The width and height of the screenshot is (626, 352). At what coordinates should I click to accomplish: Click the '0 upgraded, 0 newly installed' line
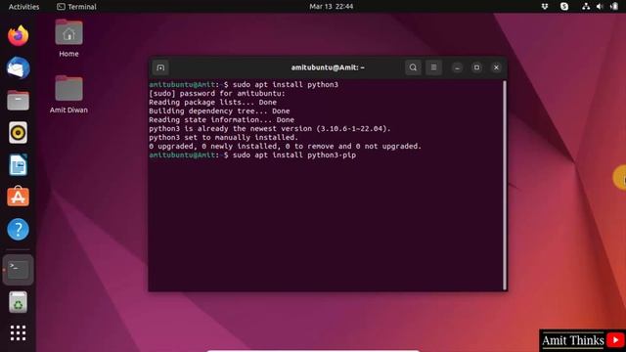[285, 146]
